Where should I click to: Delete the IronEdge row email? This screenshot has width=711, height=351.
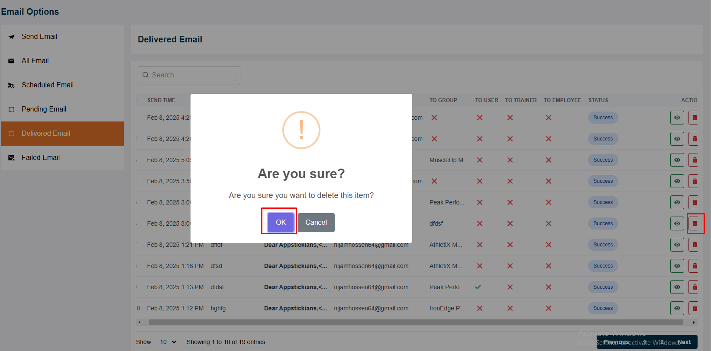tap(694, 308)
